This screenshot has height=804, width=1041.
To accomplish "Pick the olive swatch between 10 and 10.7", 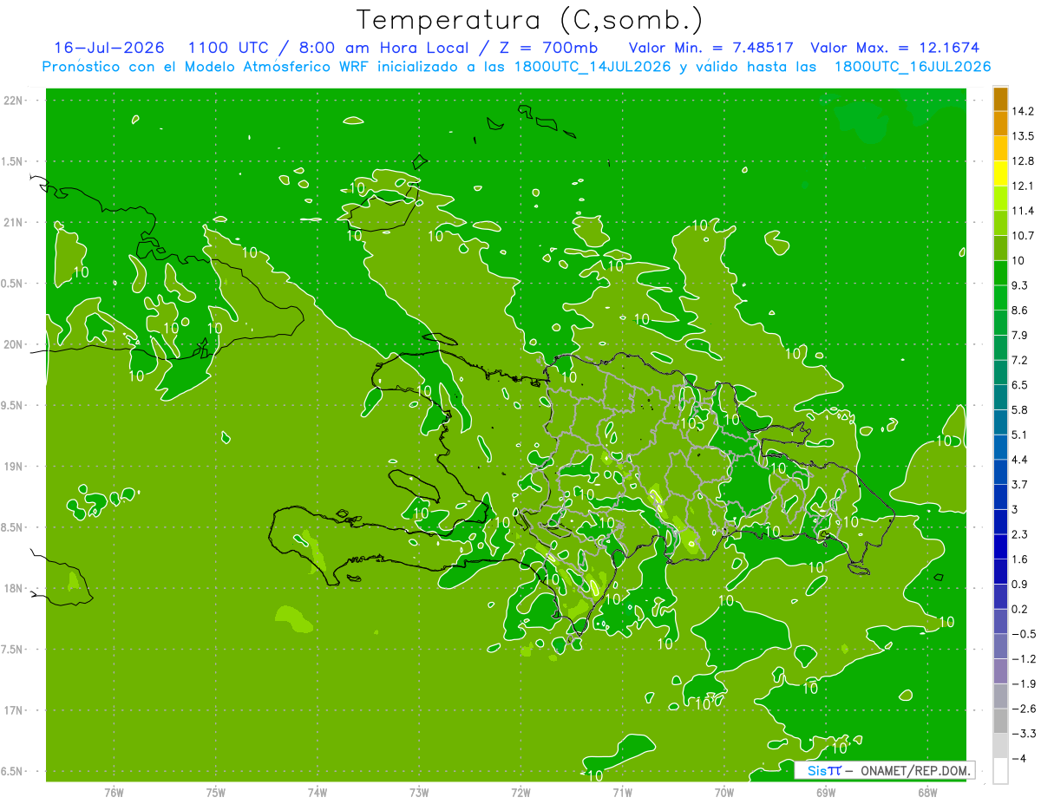I will coord(1000,248).
